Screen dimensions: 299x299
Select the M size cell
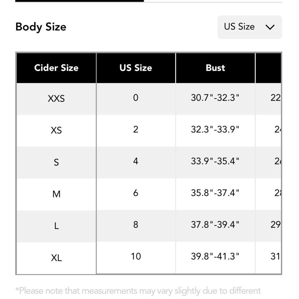tap(56, 194)
